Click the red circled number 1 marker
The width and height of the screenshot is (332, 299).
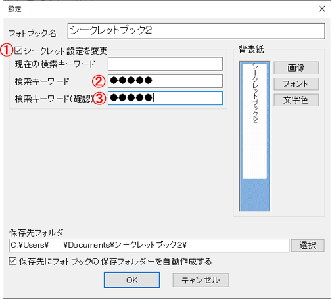pyautogui.click(x=7, y=50)
